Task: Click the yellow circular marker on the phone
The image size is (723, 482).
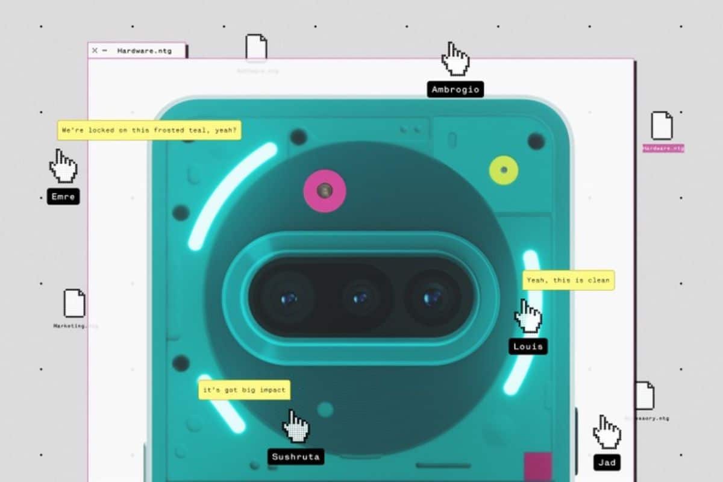Action: coord(504,171)
